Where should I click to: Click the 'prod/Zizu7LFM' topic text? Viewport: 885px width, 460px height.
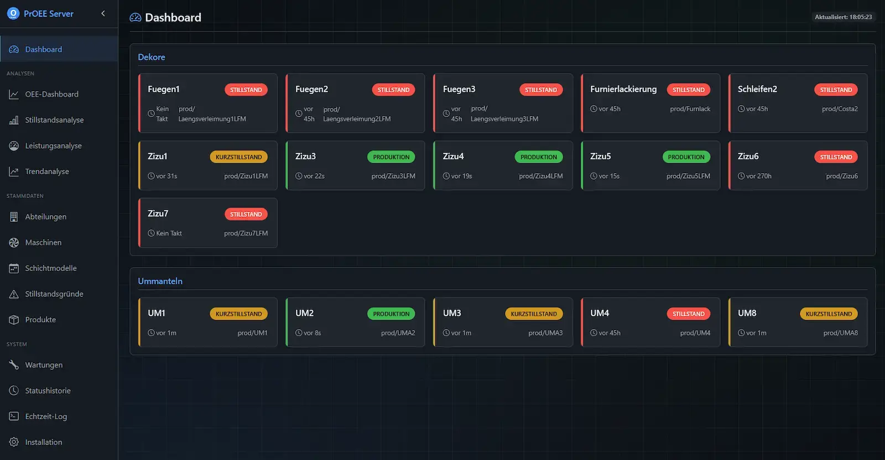point(246,233)
